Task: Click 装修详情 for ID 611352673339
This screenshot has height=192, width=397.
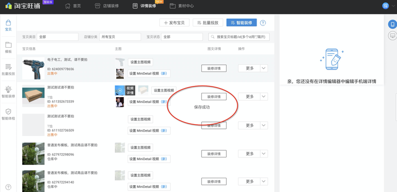Action: click(x=214, y=97)
